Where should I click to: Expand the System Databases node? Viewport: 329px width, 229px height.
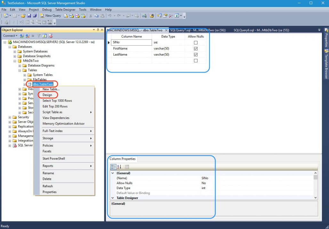point(15,51)
